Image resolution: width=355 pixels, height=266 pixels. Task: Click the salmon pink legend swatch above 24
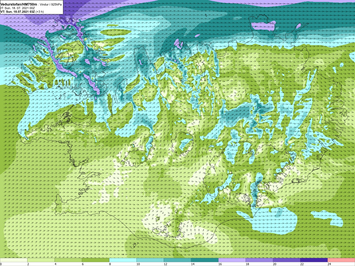pyautogui.click(x=341, y=260)
